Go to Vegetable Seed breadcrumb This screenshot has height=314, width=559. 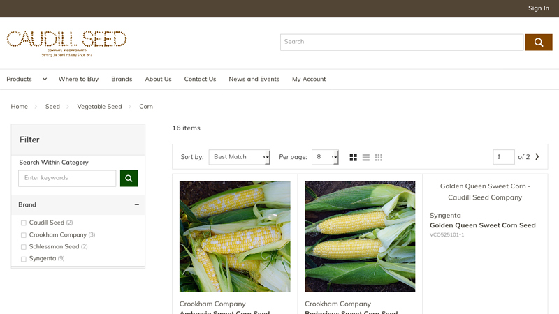pos(99,107)
